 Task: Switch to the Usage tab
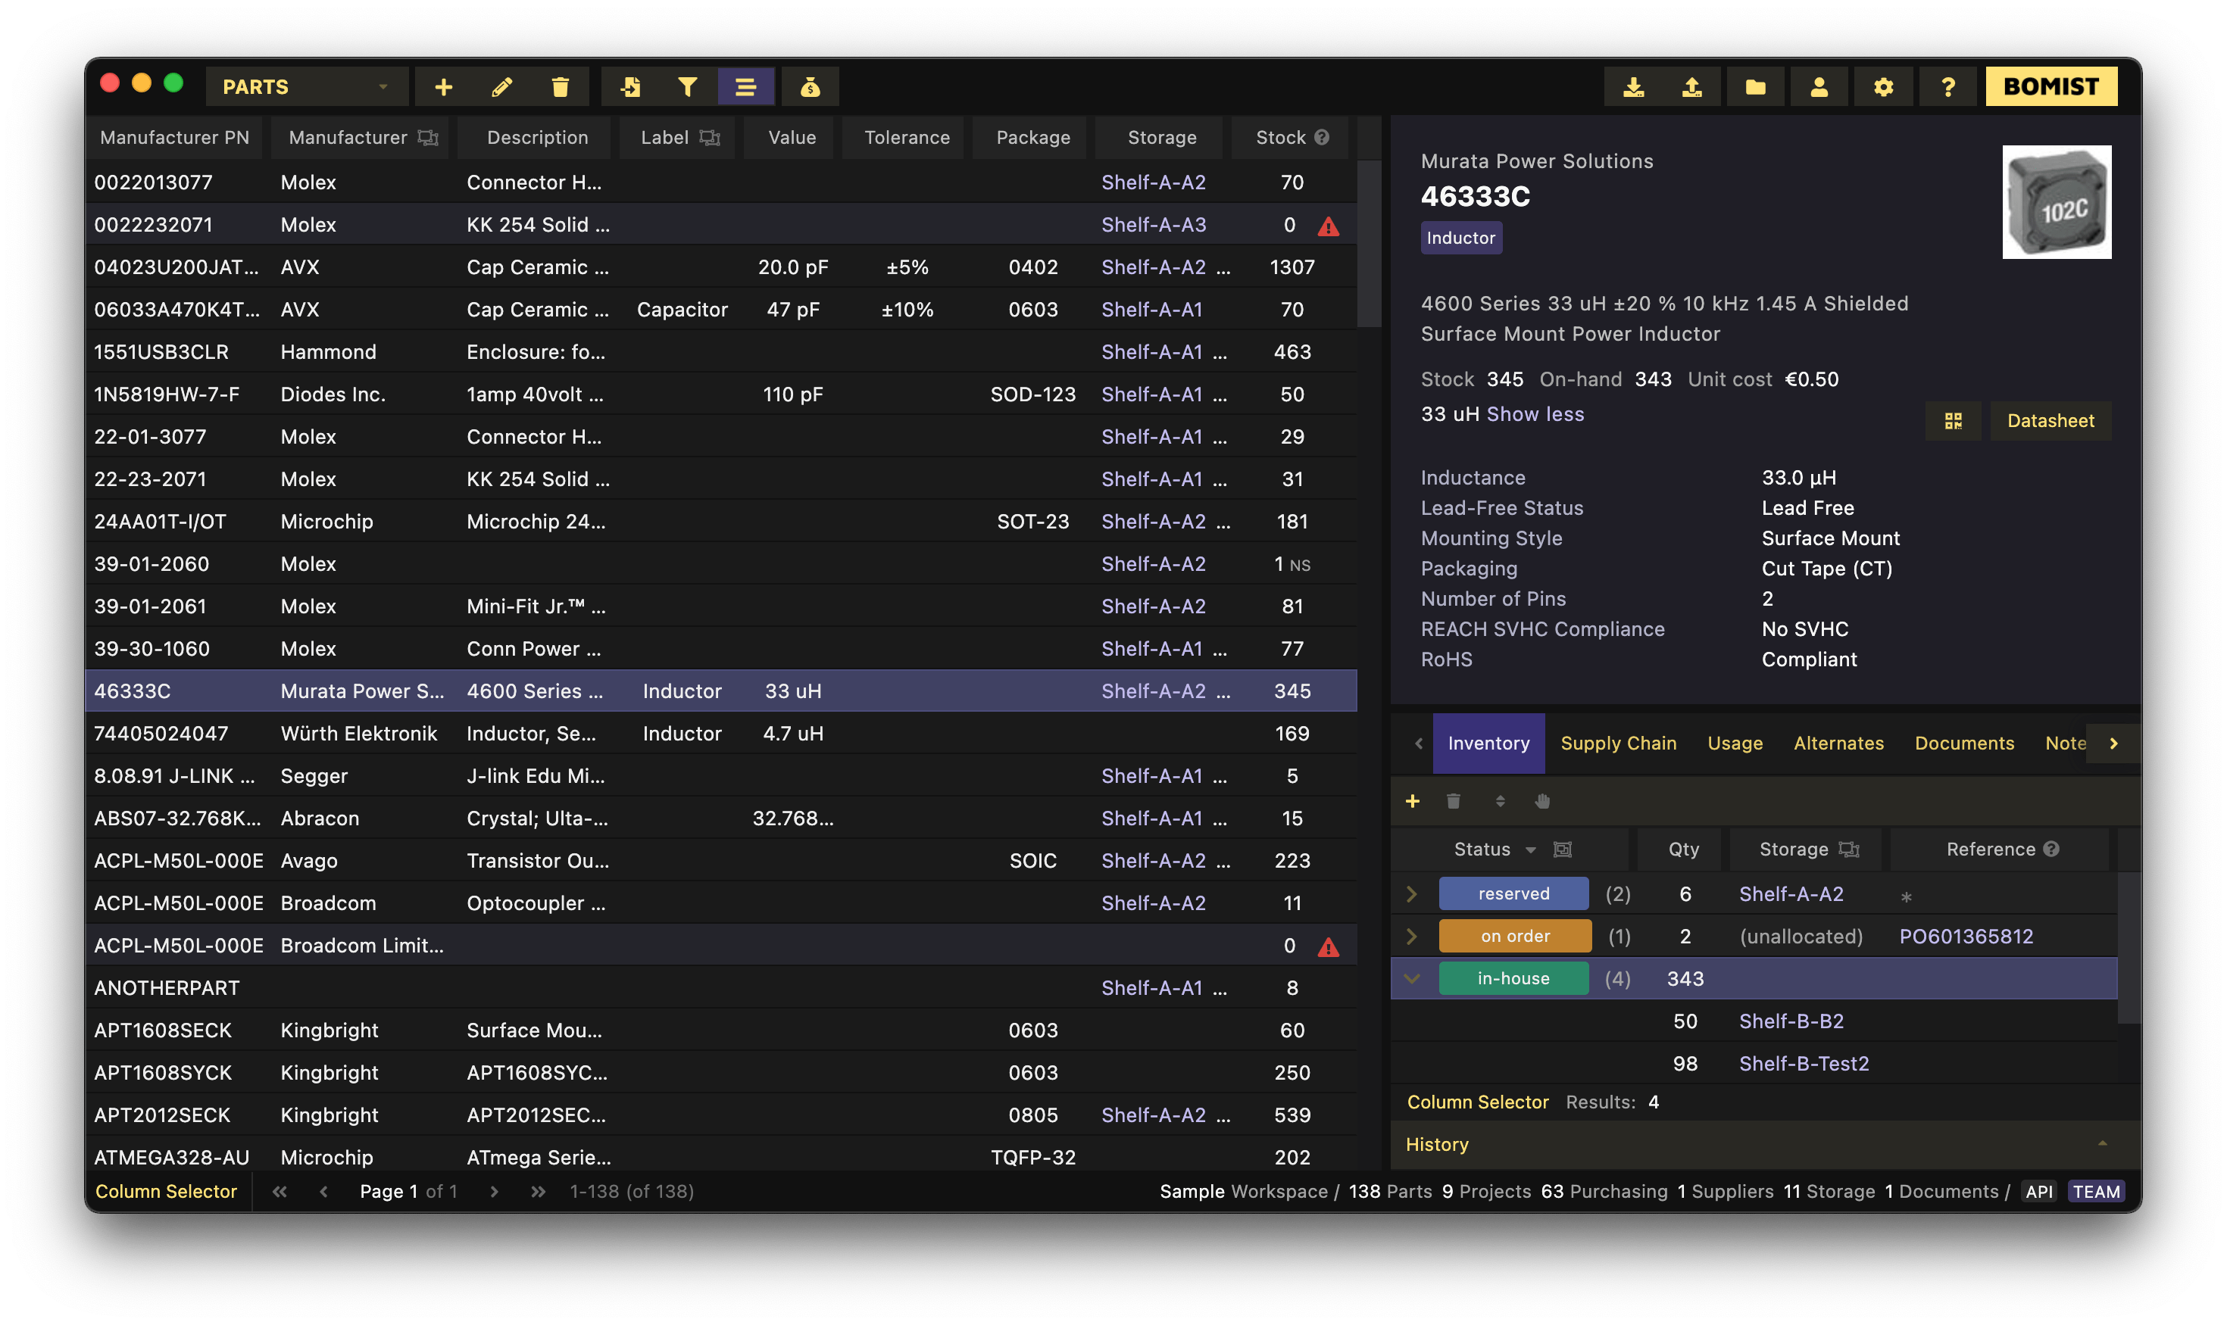(x=1735, y=743)
